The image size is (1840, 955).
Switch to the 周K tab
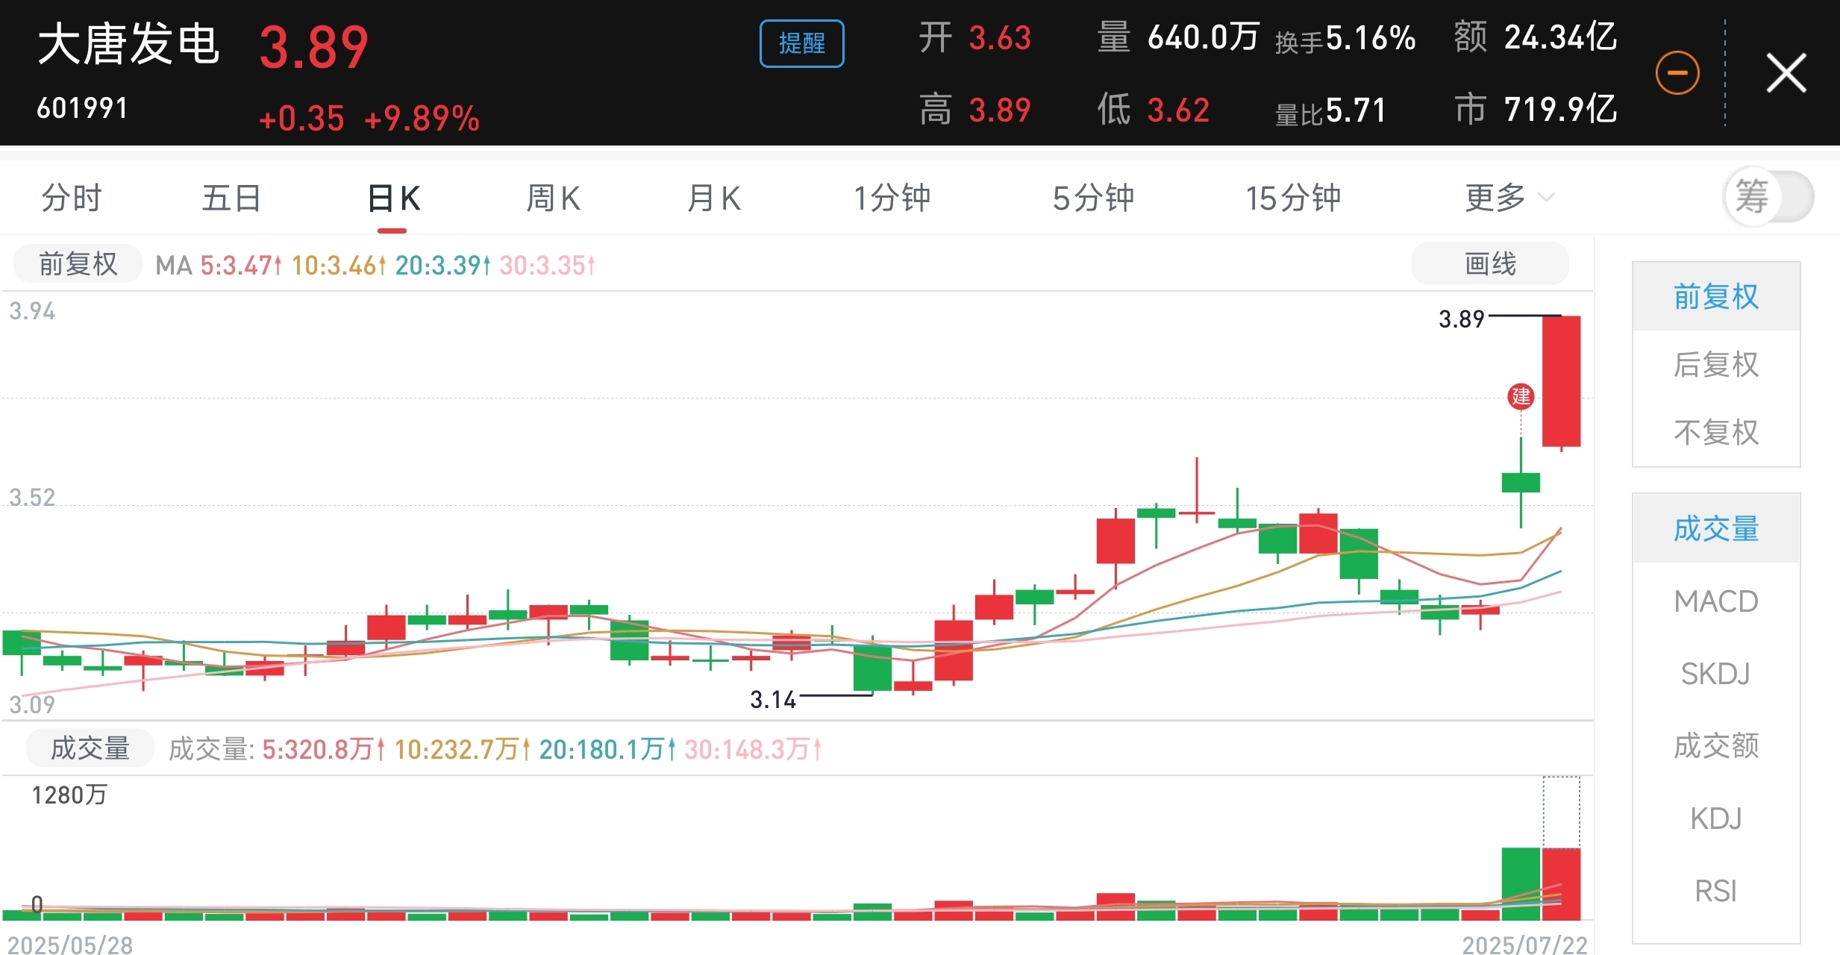click(553, 198)
